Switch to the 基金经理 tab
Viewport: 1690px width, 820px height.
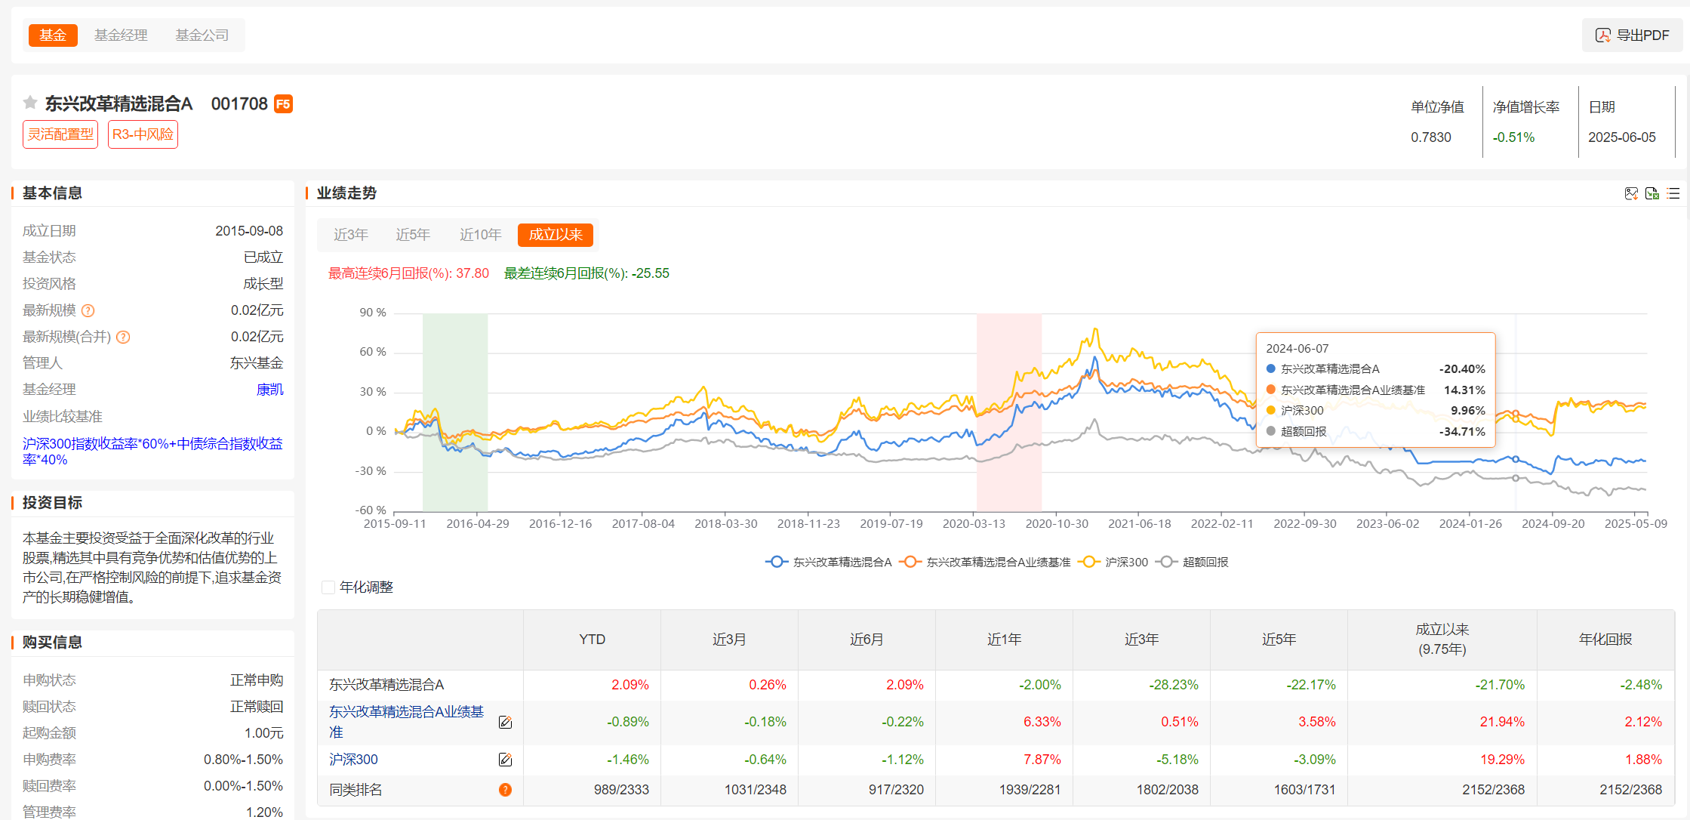[x=121, y=35]
